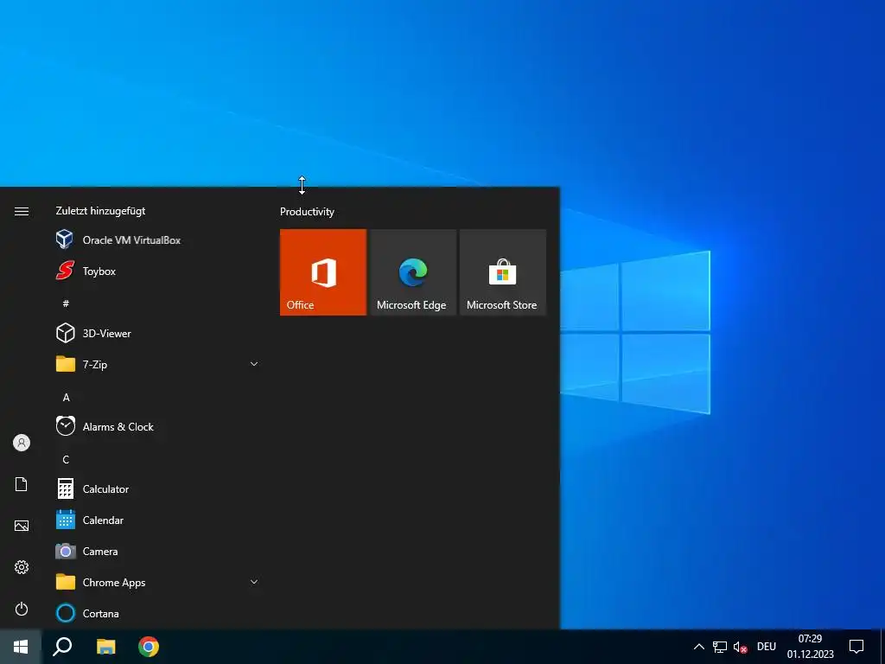This screenshot has height=664, width=885.
Task: Switch input language via DEU indicator
Action: 767,647
